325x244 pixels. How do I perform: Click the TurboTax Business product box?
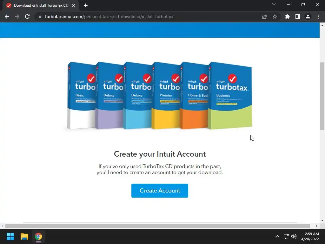pos(230,95)
